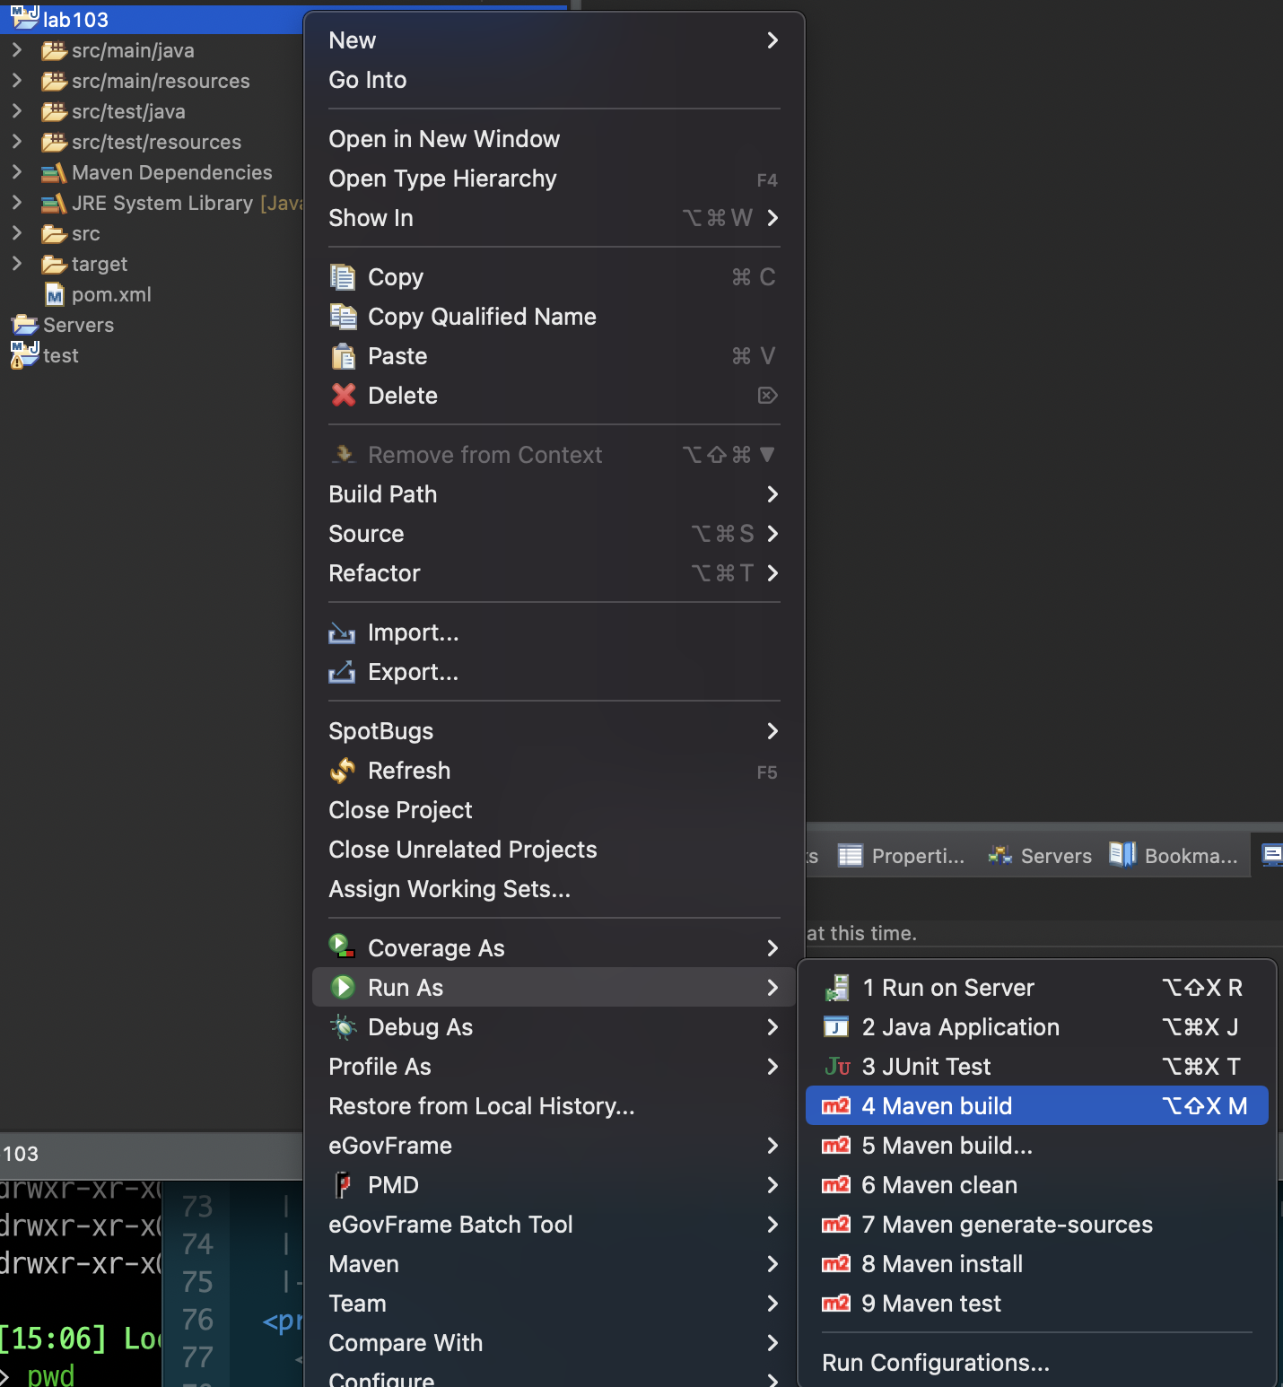Choose Go Into from context menu
1283x1387 pixels.
tap(554, 80)
